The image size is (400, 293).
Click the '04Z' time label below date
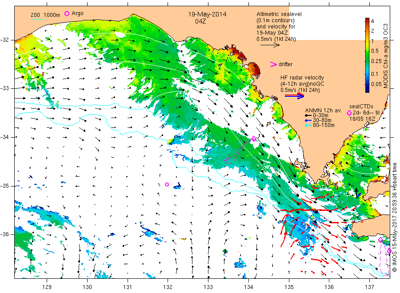(x=200, y=21)
